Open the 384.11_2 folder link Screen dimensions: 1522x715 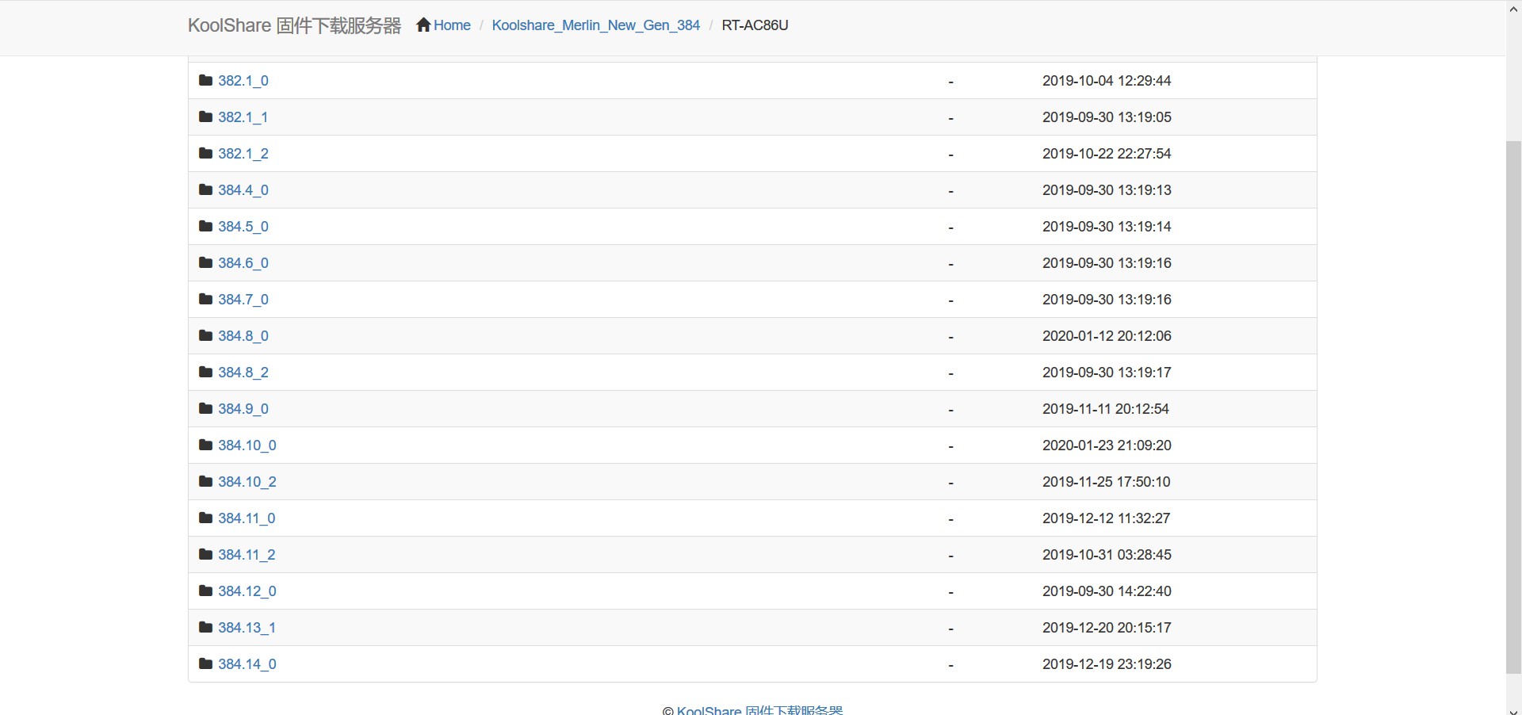(247, 555)
